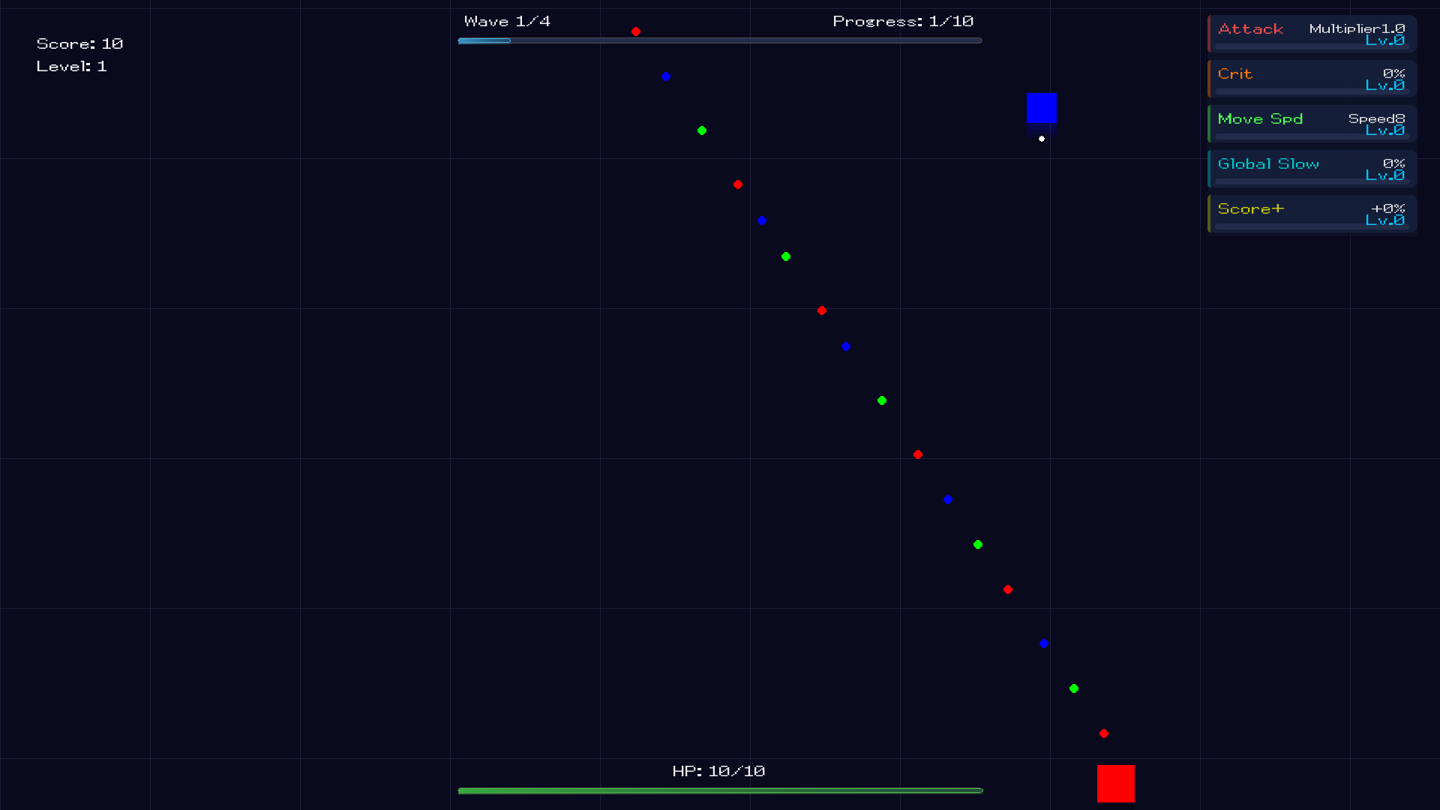Select the Attack upgrade panel
This screenshot has height=810, width=1440.
pos(1312,34)
